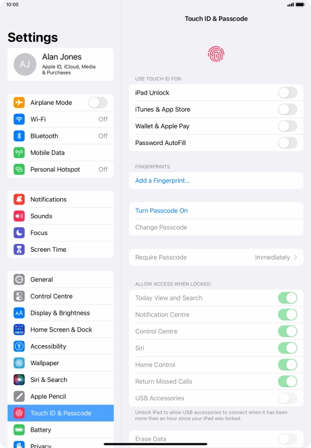This screenshot has width=311, height=448.
Task: Open Bluetooth settings via its blue icon
Action: [x=19, y=136]
